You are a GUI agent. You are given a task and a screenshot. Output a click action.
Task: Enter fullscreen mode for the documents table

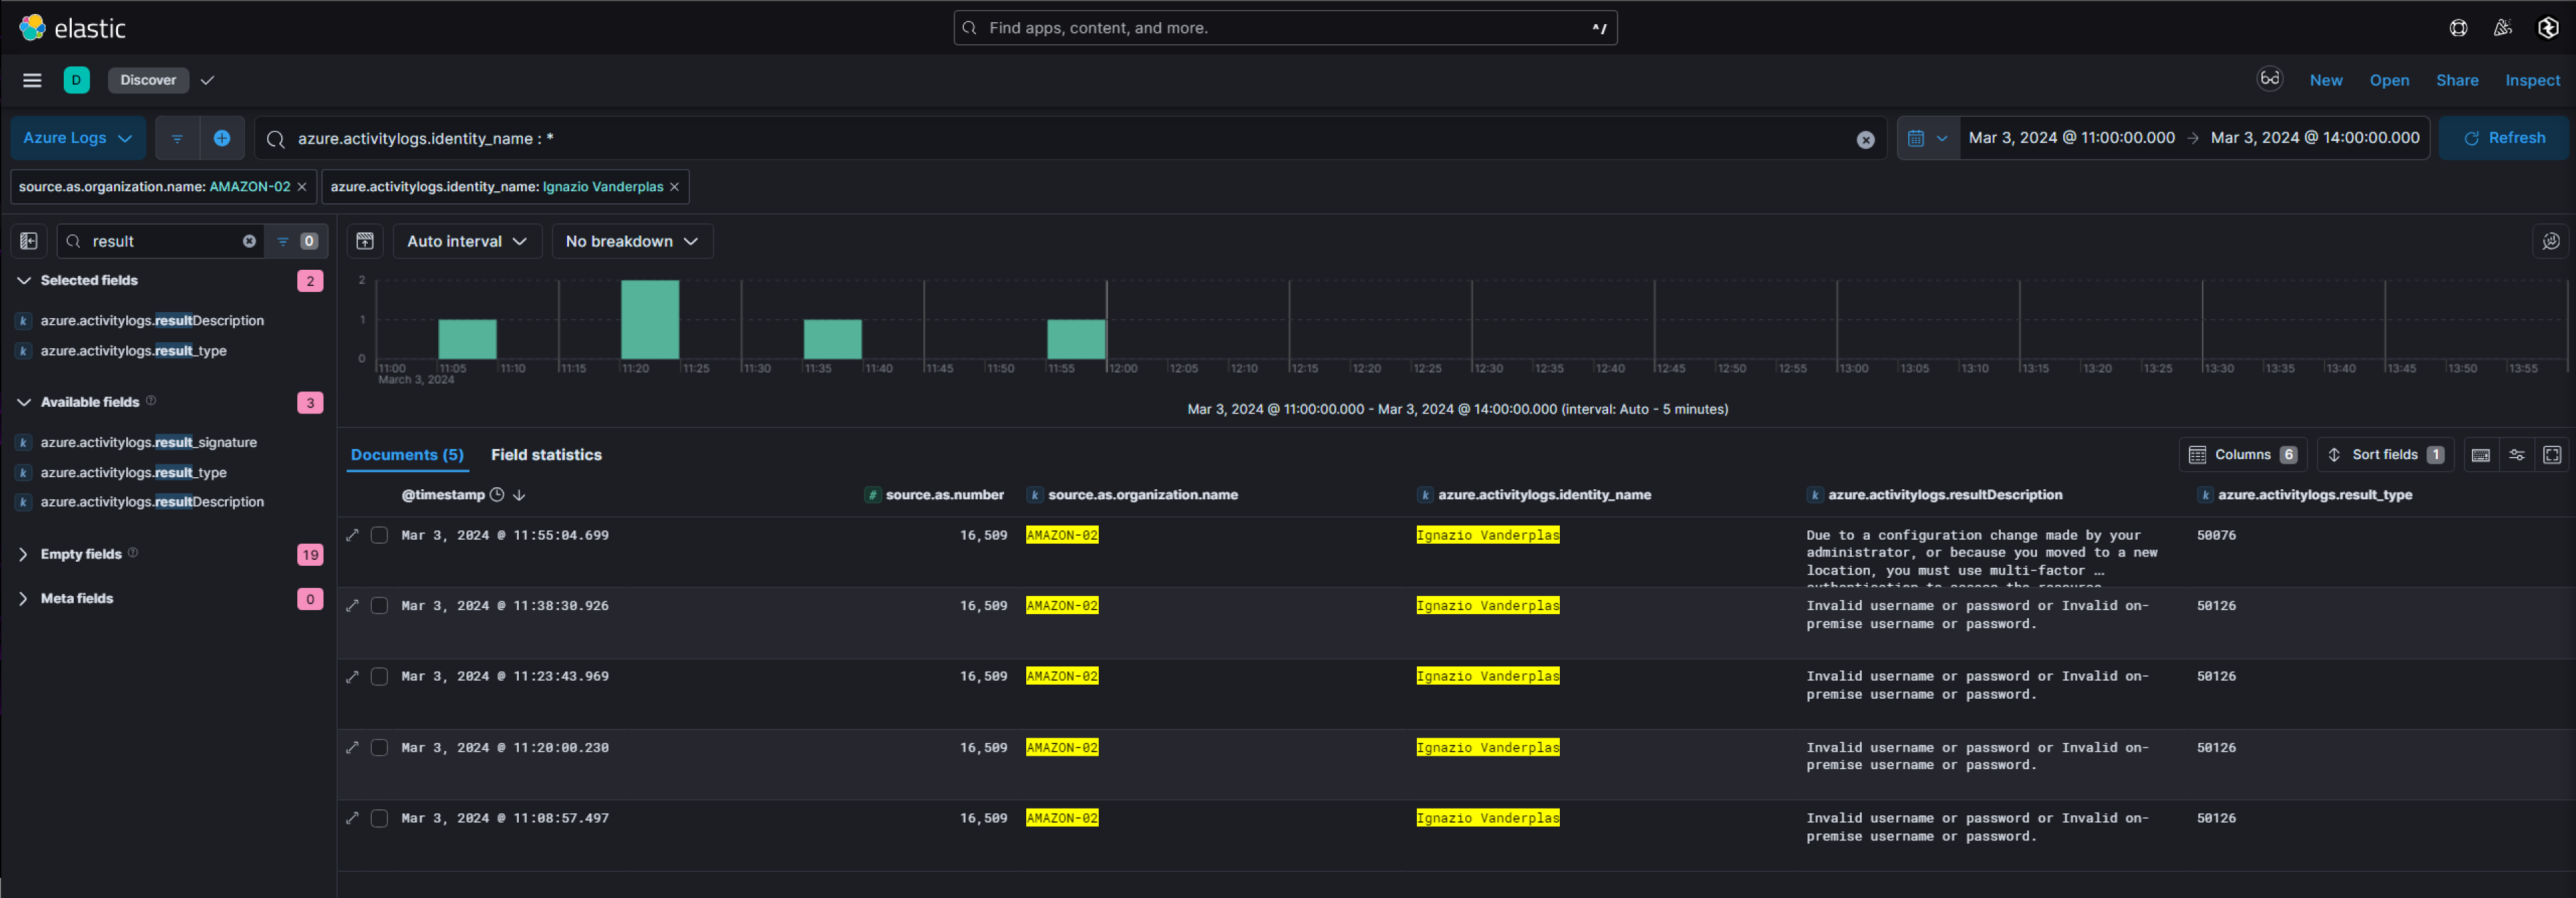[x=2553, y=455]
